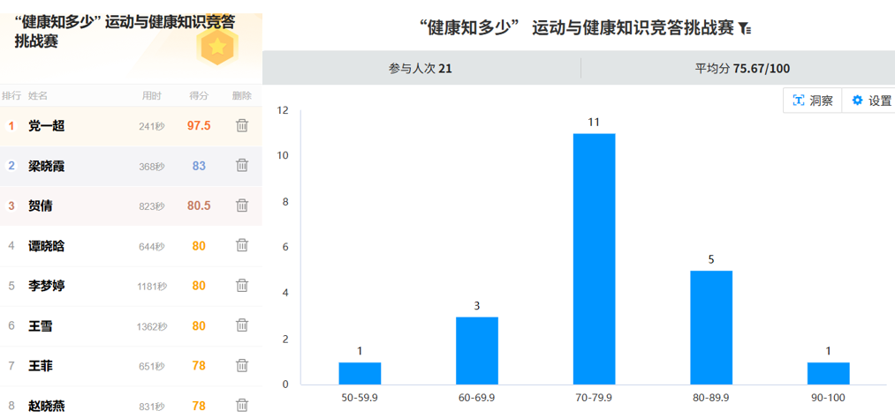
Task: Remove 贺倩's record using trash icon
Action: coord(241,205)
